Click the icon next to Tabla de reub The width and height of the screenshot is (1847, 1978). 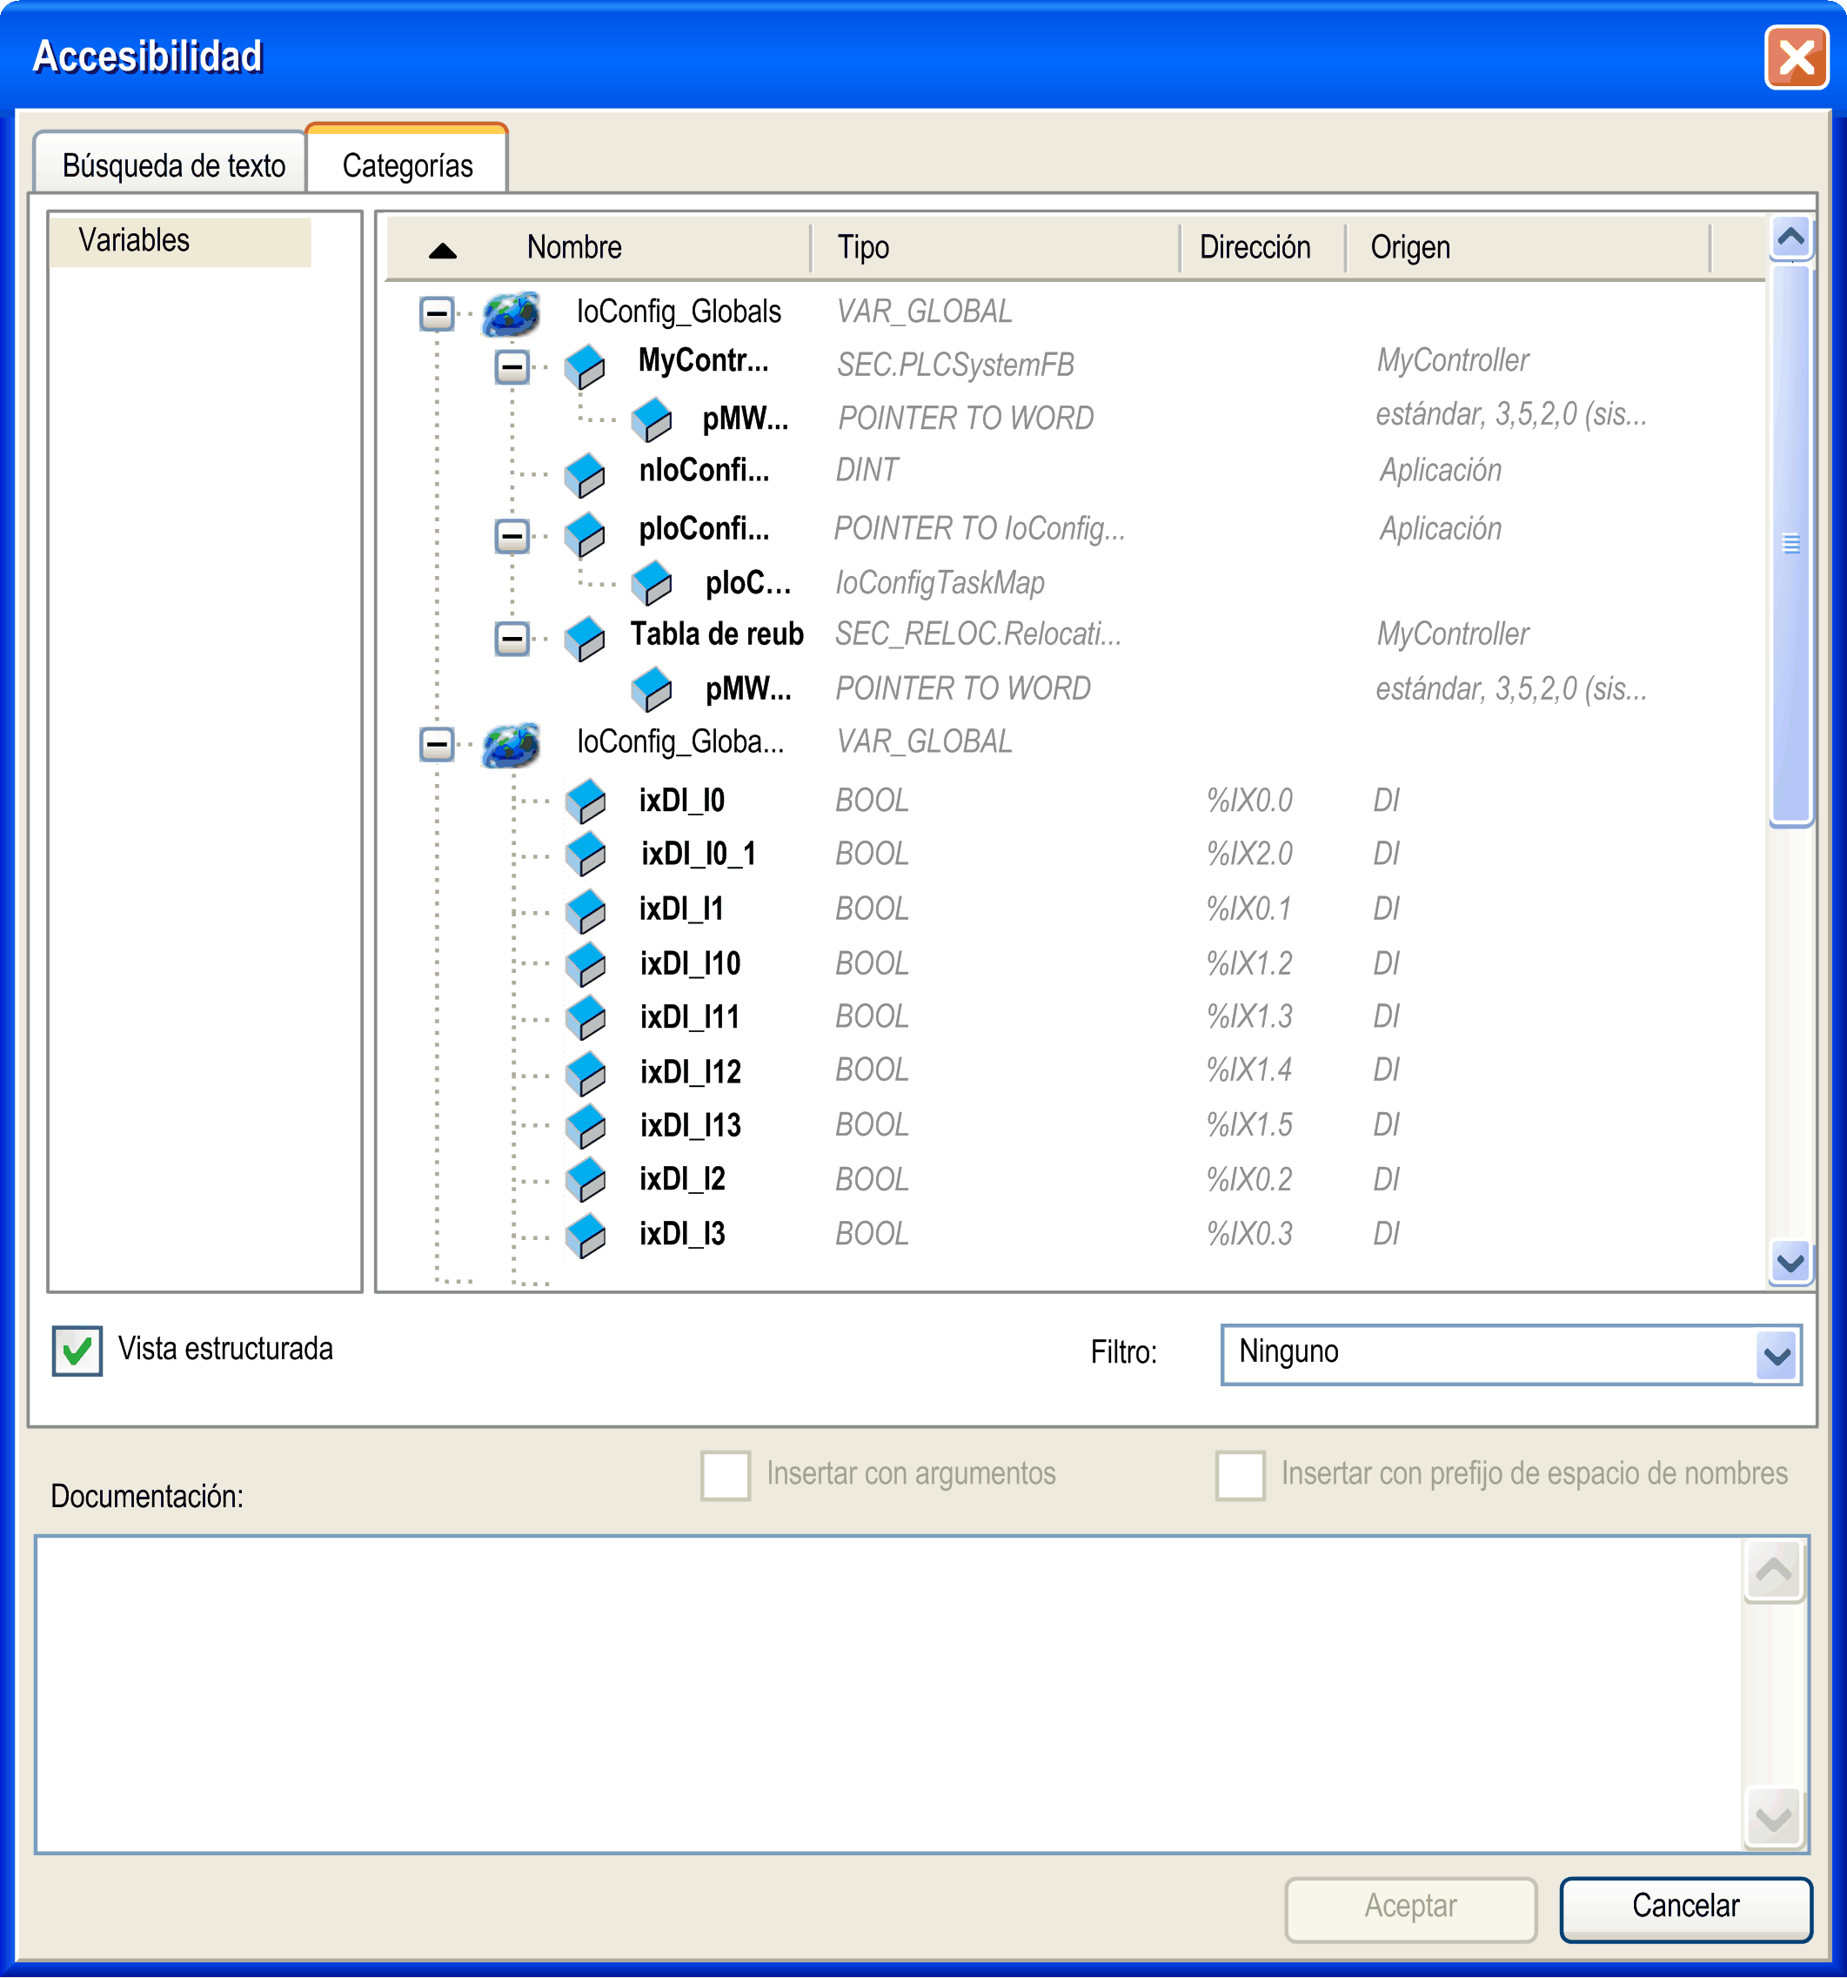[x=585, y=638]
